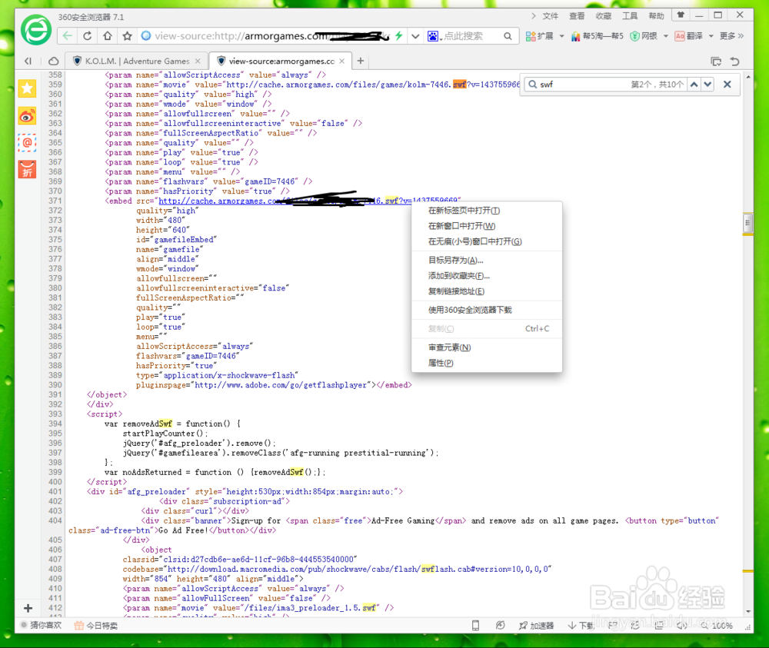Image resolution: width=769 pixels, height=648 pixels.
Task: Open 下载 downloads in status bar
Action: point(581,626)
